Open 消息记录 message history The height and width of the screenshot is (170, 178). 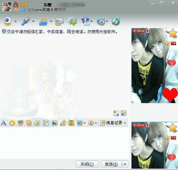111,123
